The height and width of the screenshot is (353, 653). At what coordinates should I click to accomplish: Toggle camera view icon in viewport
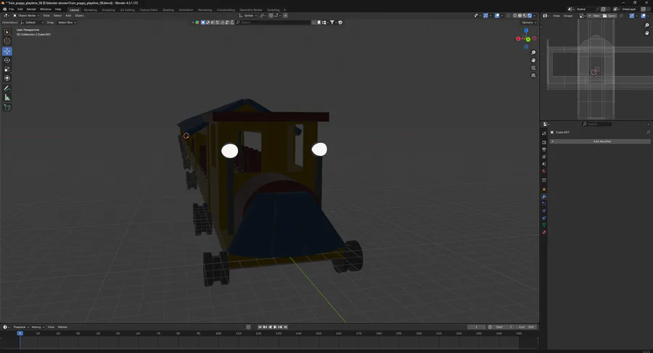click(x=533, y=68)
